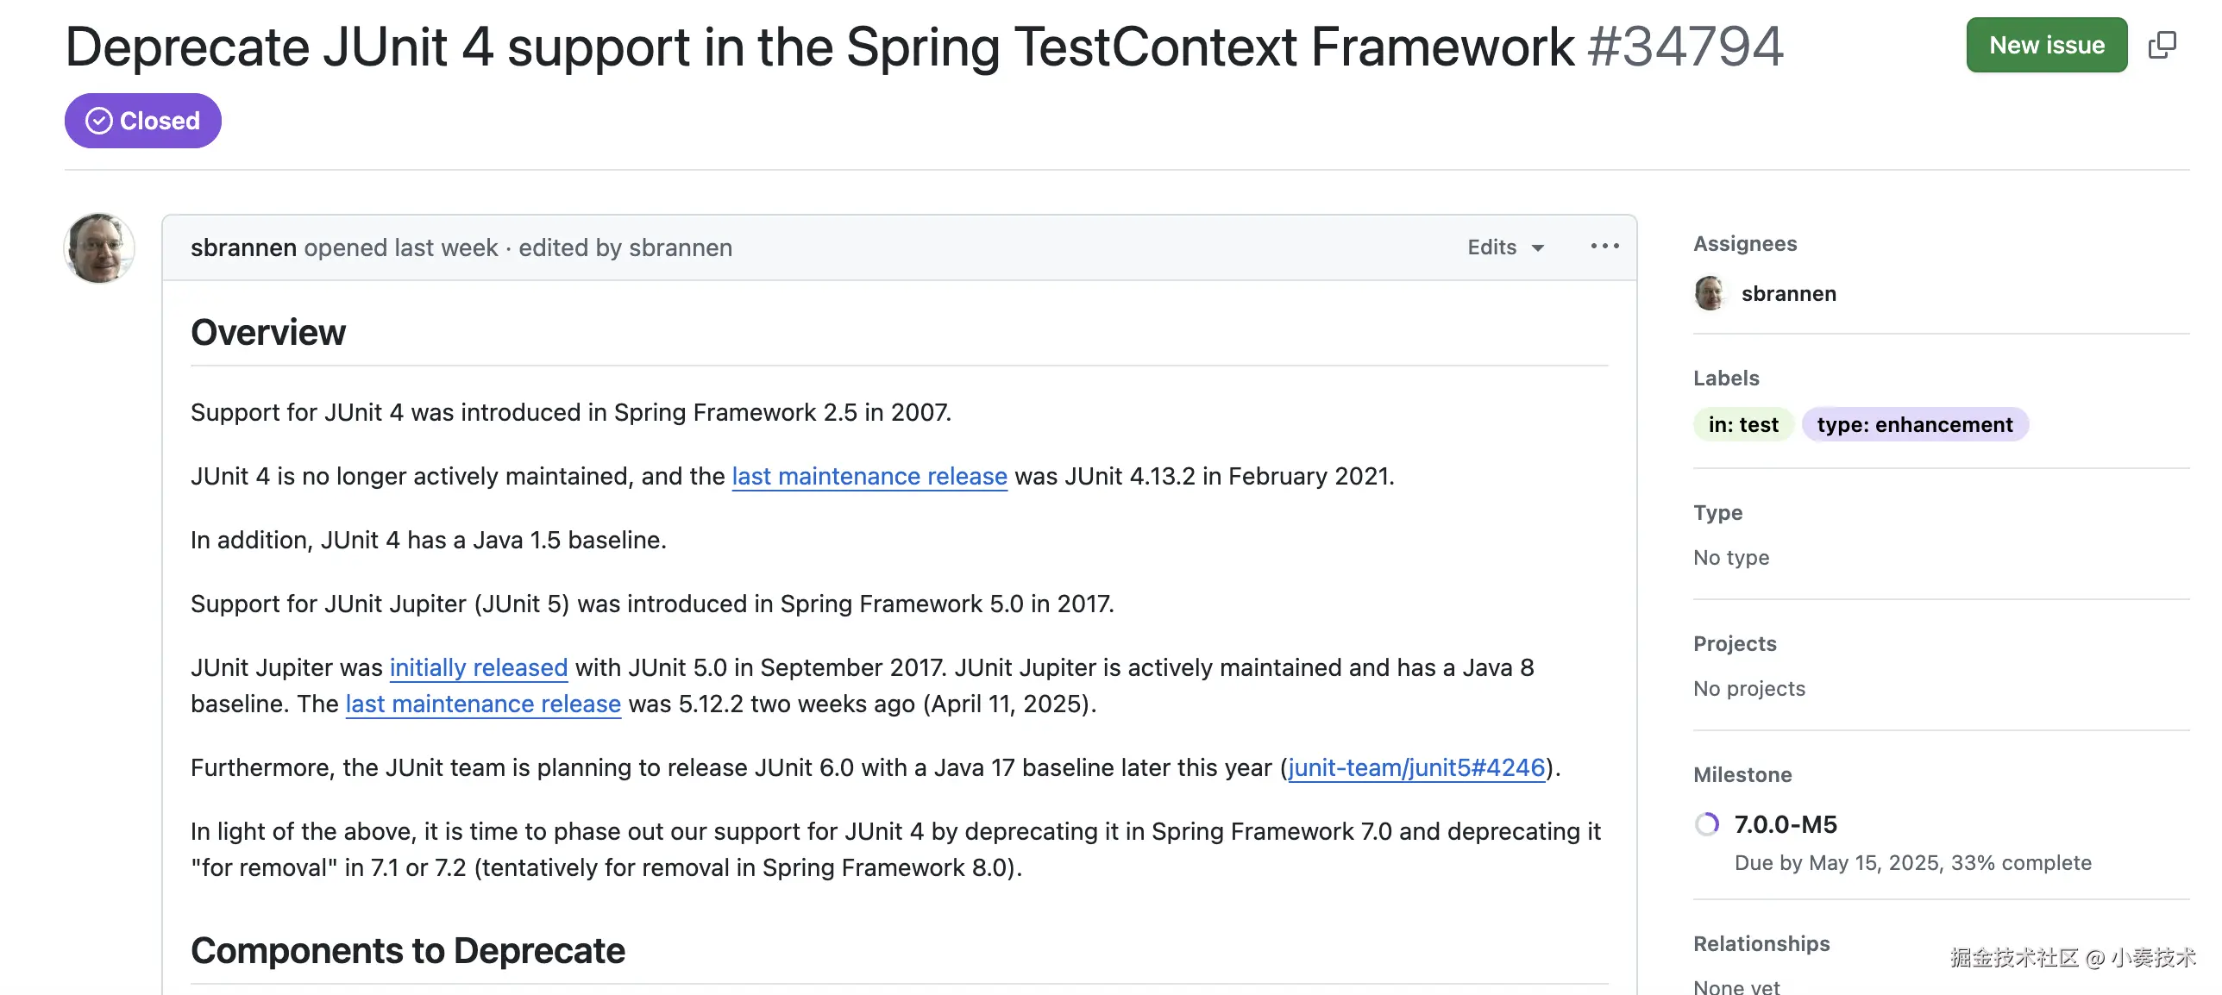The image size is (2222, 995).
Task: Open the junit-team/junit5#4246 issue link
Action: point(1415,767)
